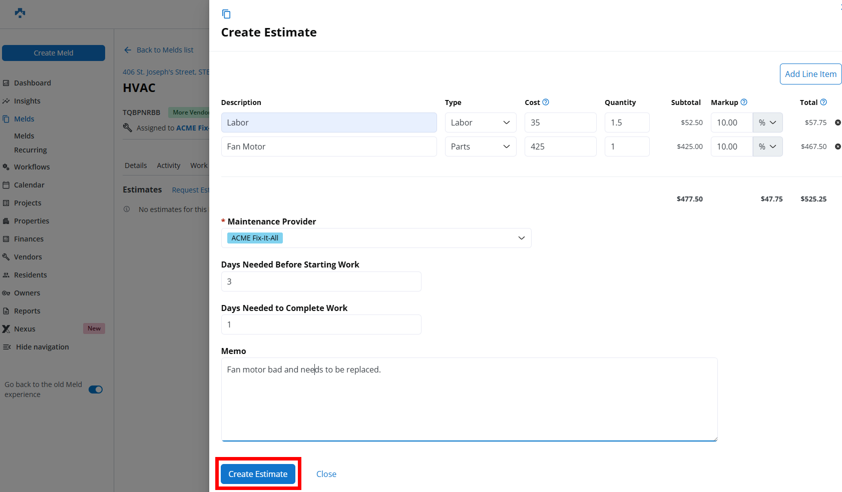The width and height of the screenshot is (842, 492).
Task: Click the Meld logo icon
Action: tap(20, 13)
